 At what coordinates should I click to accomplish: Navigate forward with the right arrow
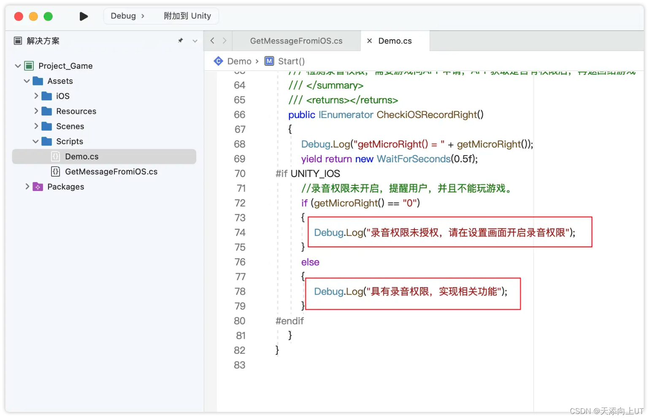click(225, 40)
